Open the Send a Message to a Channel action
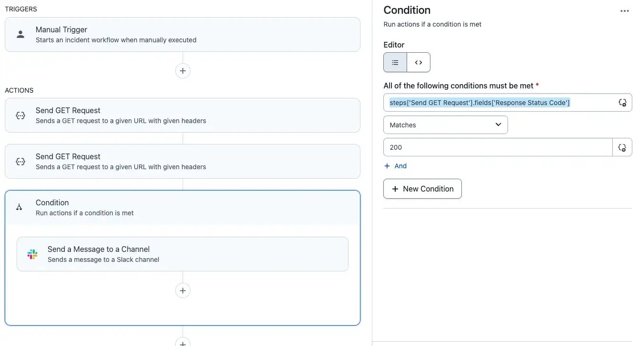The height and width of the screenshot is (346, 639). [182, 254]
